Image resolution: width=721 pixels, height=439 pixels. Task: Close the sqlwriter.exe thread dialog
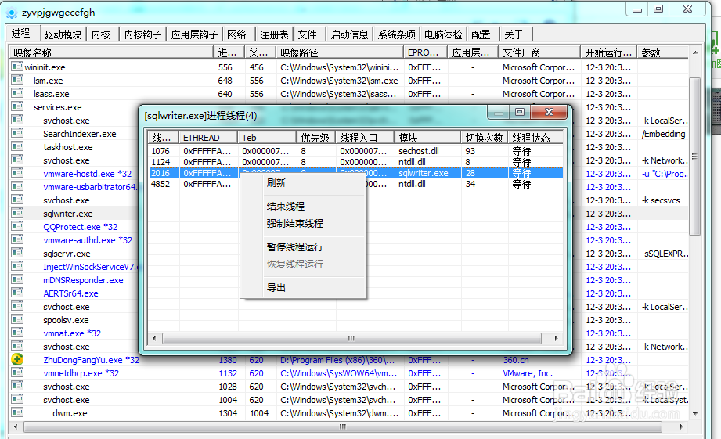pos(549,112)
